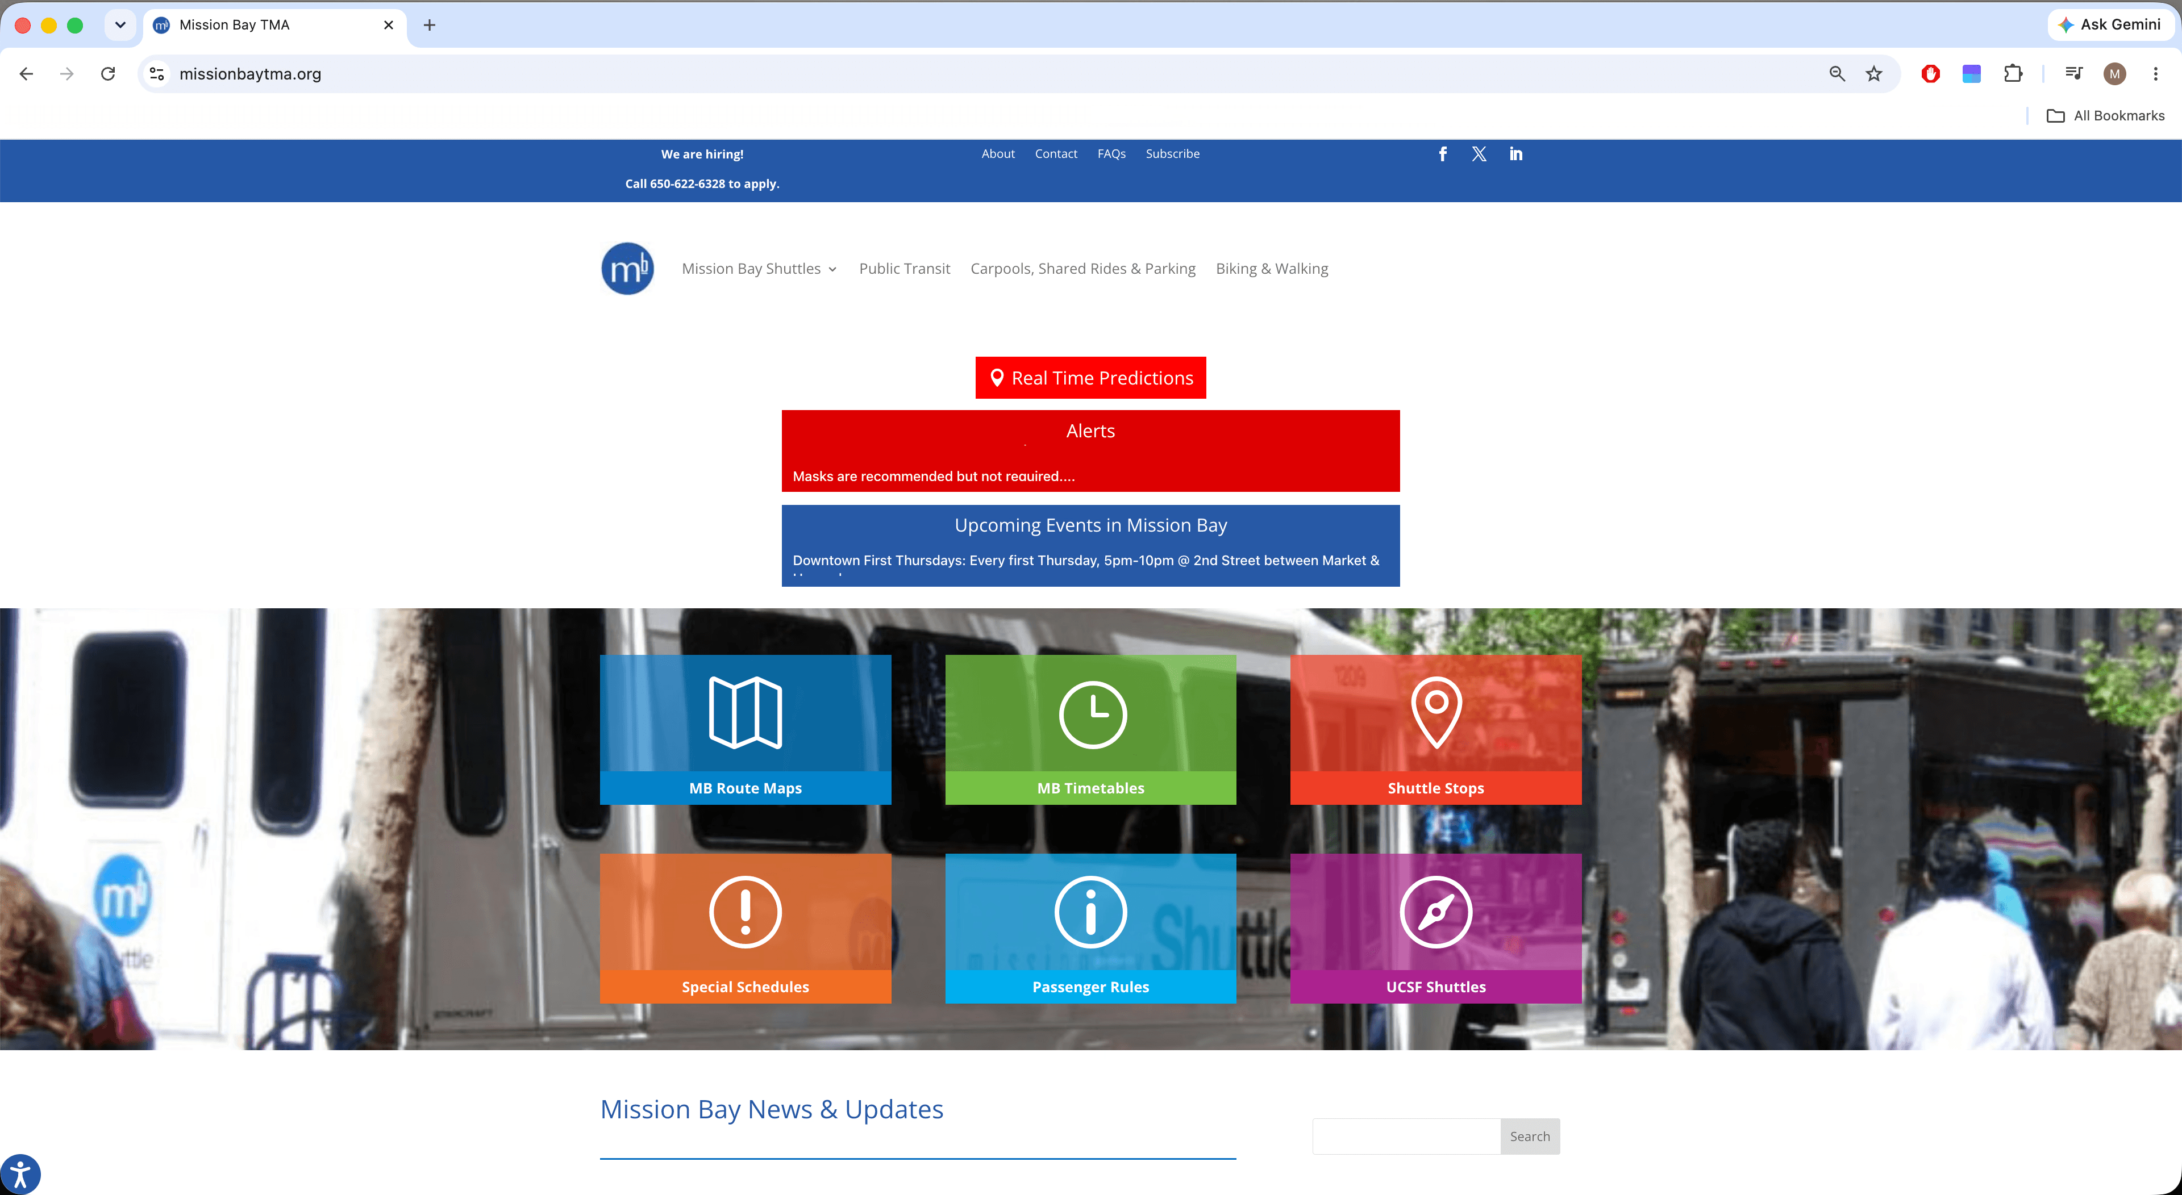Open the LinkedIn social icon

tap(1515, 154)
